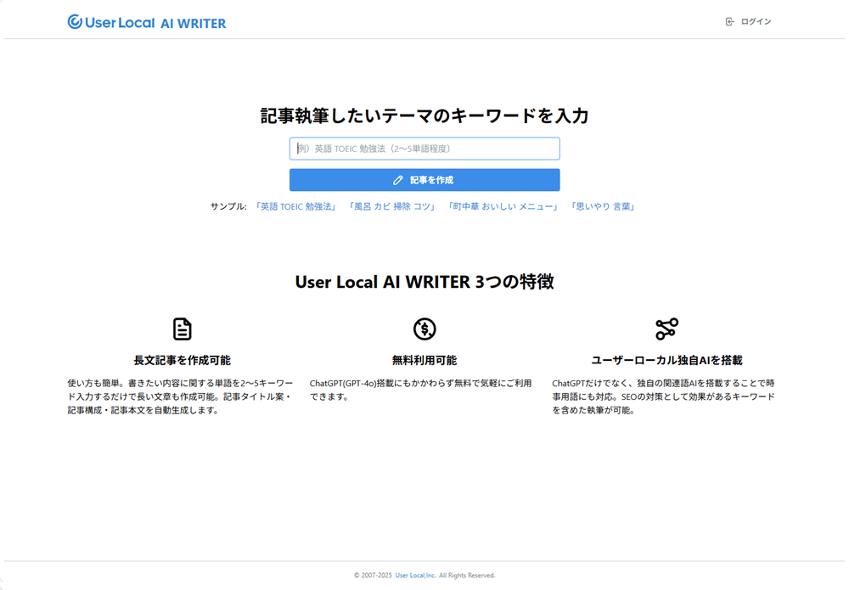Click the 記事を作成 button
Screen dimensions: 849x590
(424, 180)
